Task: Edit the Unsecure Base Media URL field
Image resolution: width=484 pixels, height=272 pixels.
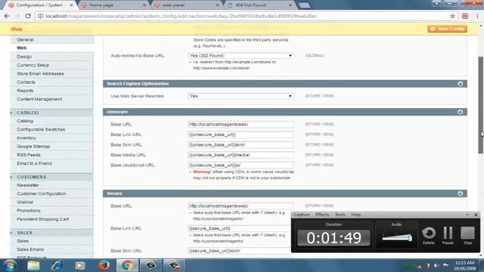Action: tap(240, 155)
